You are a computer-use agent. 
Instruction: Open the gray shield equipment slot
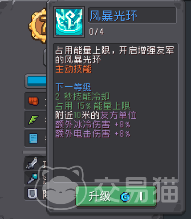pyautogui.click(x=32, y=194)
